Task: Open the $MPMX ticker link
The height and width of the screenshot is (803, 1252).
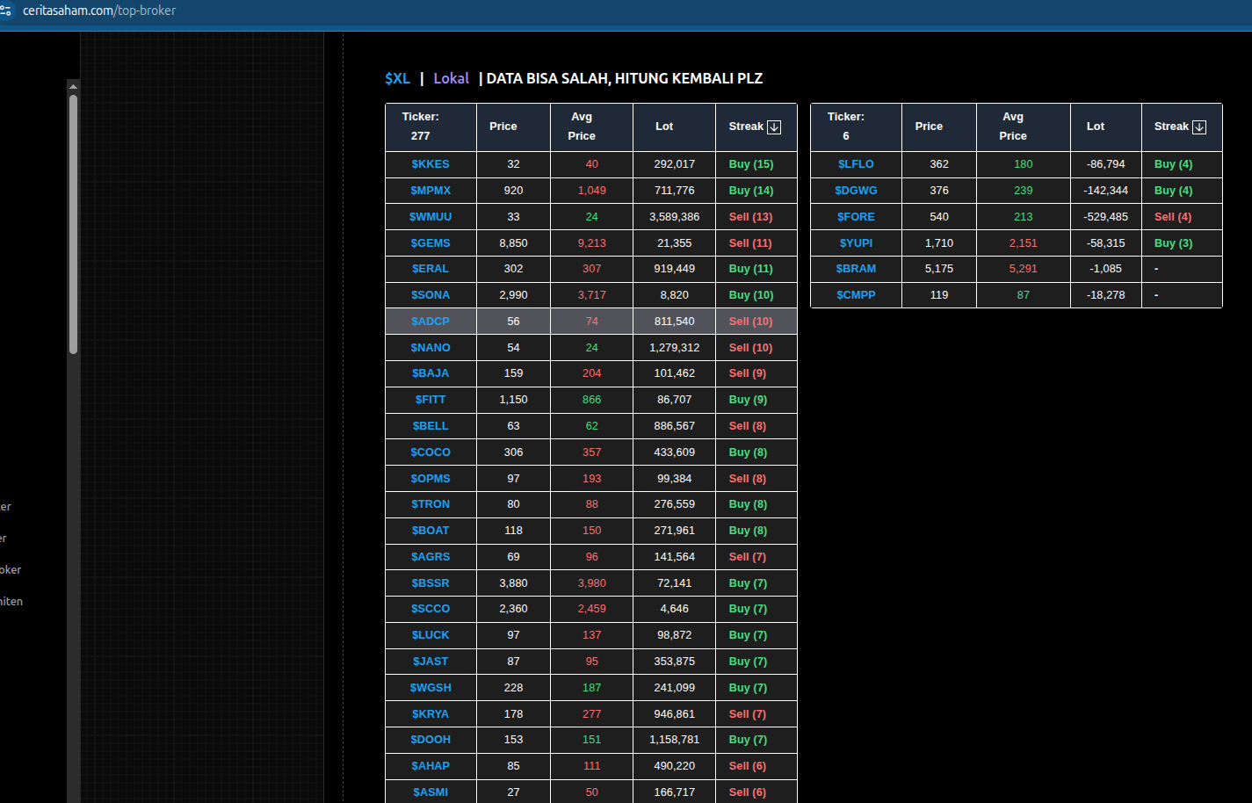Action: coord(431,191)
